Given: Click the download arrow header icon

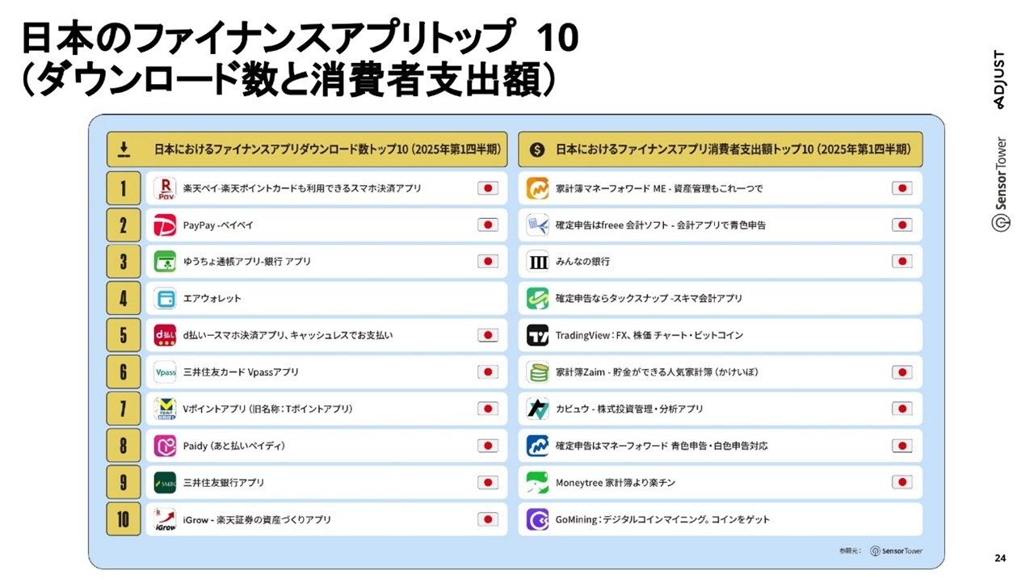Looking at the screenshot, I should (124, 149).
